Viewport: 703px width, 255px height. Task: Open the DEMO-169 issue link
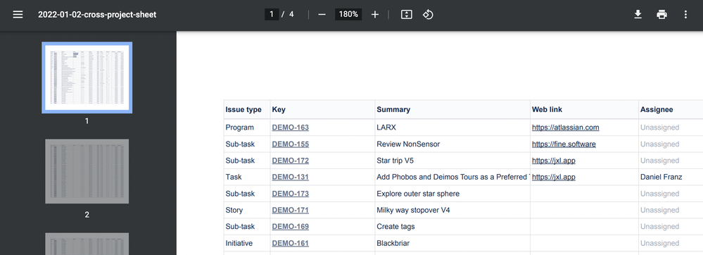(x=290, y=227)
